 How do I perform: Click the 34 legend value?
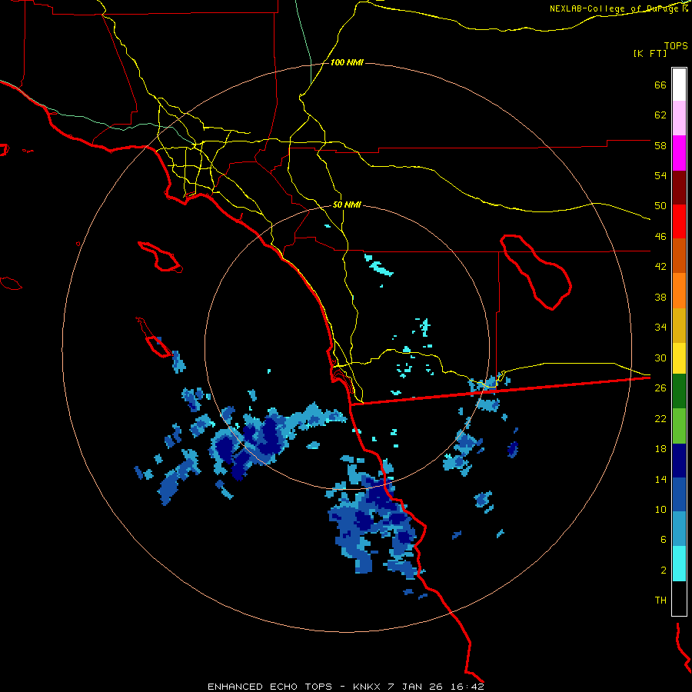[x=660, y=328]
